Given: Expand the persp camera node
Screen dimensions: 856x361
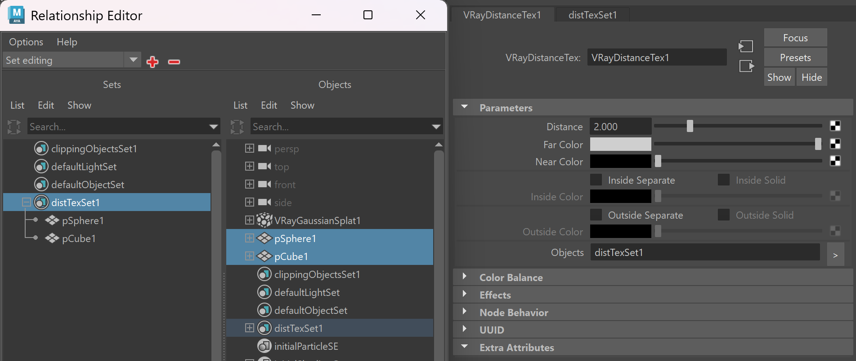Looking at the screenshot, I should tap(250, 148).
